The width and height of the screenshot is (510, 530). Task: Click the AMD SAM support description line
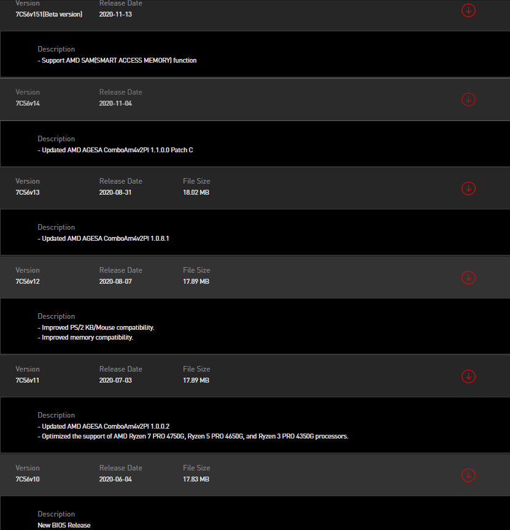click(x=117, y=60)
